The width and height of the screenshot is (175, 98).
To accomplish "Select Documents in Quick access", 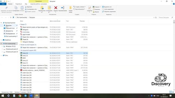I will click(x=9, y=31).
